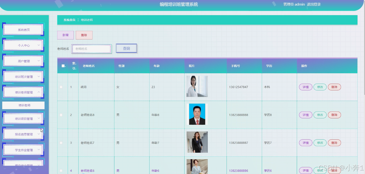Click phone number 13823888888
This screenshot has width=365, height=174.
238,115
